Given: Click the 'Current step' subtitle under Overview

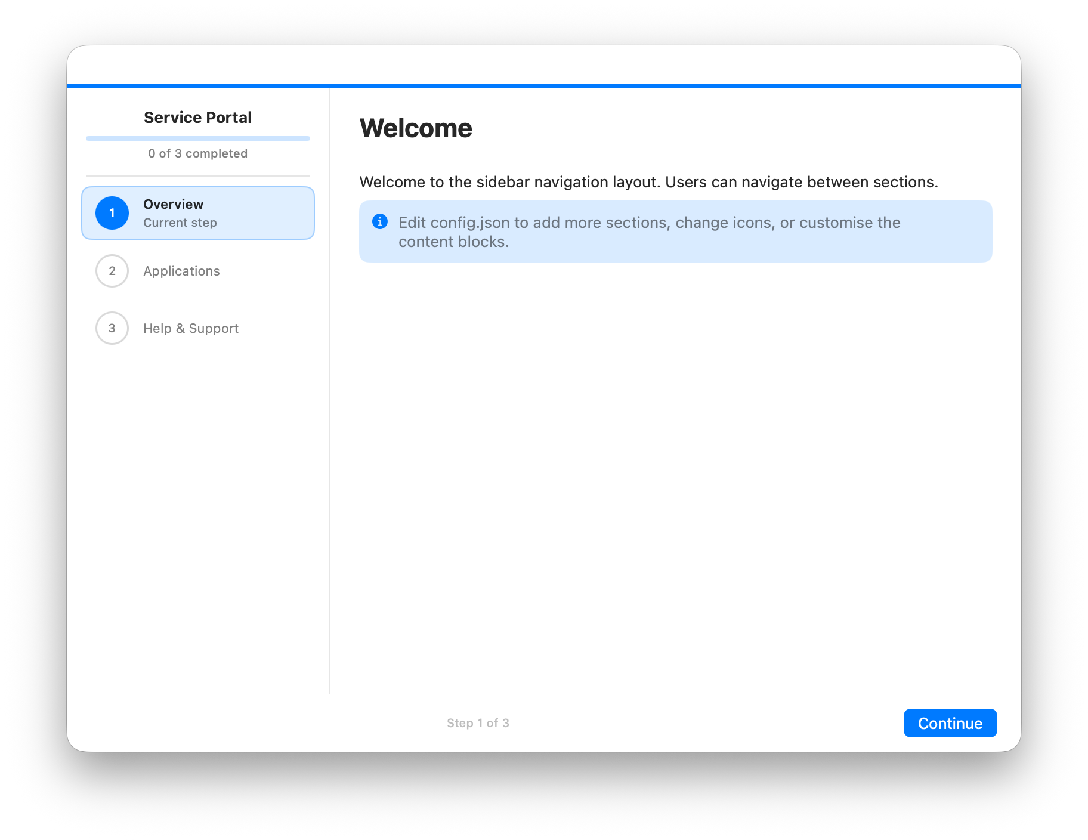Looking at the screenshot, I should tap(180, 223).
